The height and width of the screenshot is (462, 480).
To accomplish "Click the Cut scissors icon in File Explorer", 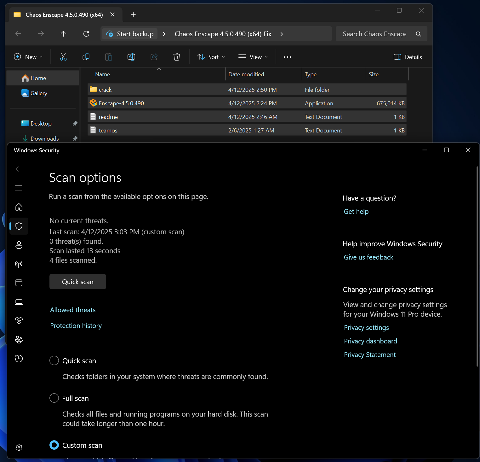I will tap(63, 57).
